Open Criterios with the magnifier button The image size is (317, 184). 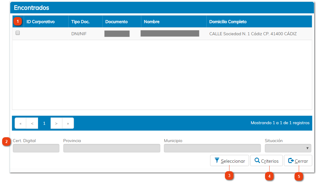[x=266, y=161]
